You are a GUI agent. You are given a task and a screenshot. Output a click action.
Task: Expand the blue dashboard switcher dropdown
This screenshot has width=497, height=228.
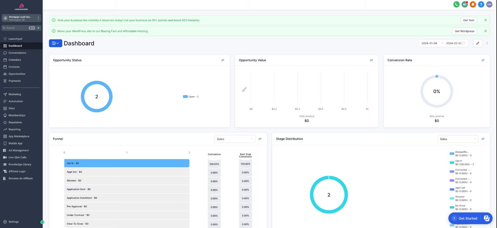click(x=56, y=43)
